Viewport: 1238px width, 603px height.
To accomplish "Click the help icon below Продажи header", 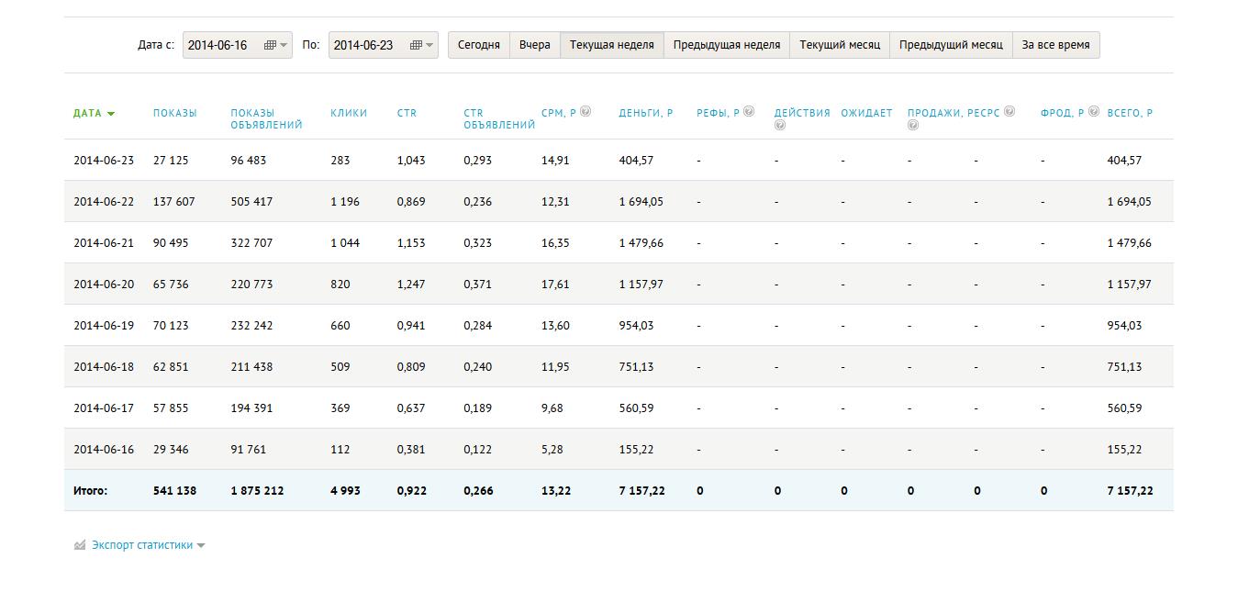I will coord(912,126).
